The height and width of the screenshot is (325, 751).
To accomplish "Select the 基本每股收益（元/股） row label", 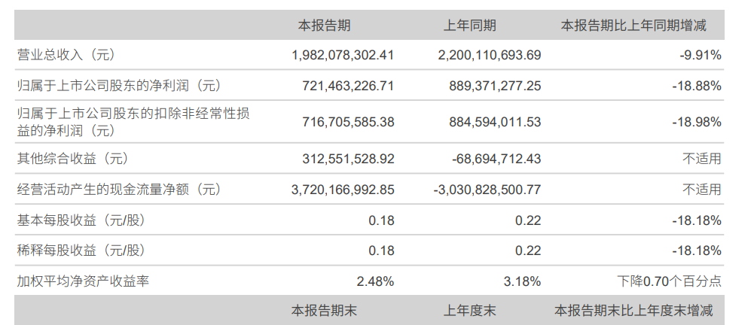I will pyautogui.click(x=81, y=220).
